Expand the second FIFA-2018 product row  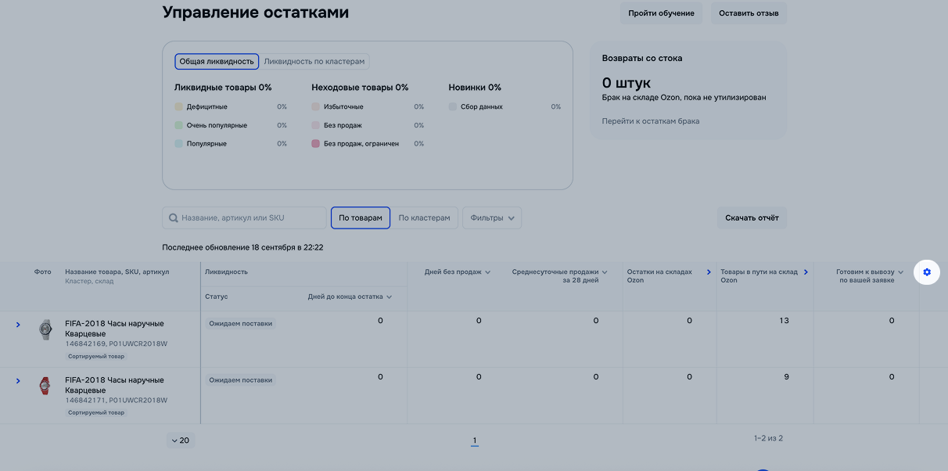pyautogui.click(x=18, y=381)
